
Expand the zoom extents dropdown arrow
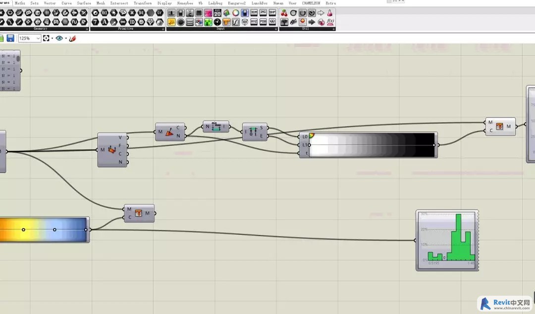click(x=52, y=39)
